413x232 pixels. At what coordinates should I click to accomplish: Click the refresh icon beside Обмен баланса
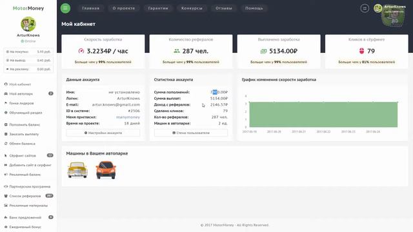(6, 144)
